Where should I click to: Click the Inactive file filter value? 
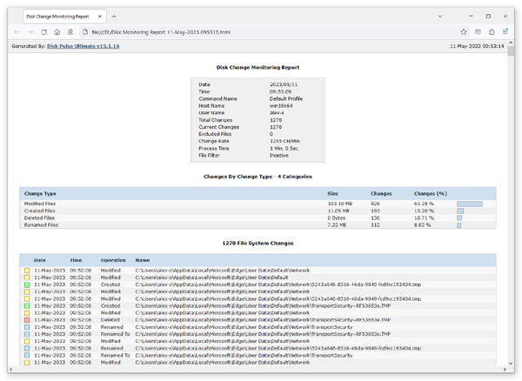(x=279, y=156)
